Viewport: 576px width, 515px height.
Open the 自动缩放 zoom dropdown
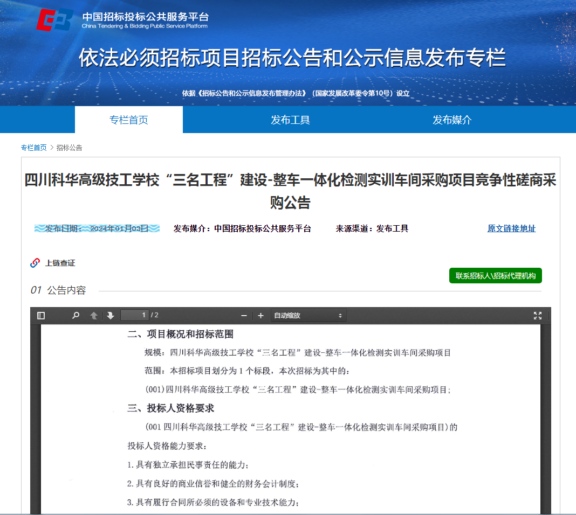pos(308,316)
